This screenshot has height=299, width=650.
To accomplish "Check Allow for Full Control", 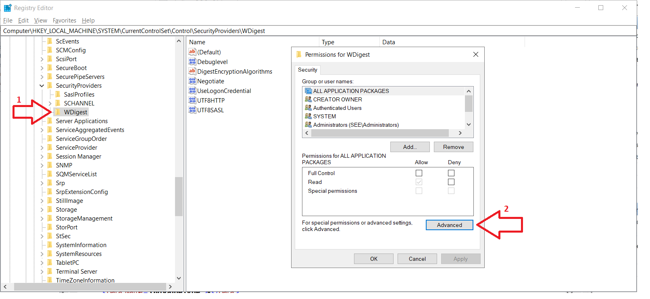I will click(x=419, y=173).
